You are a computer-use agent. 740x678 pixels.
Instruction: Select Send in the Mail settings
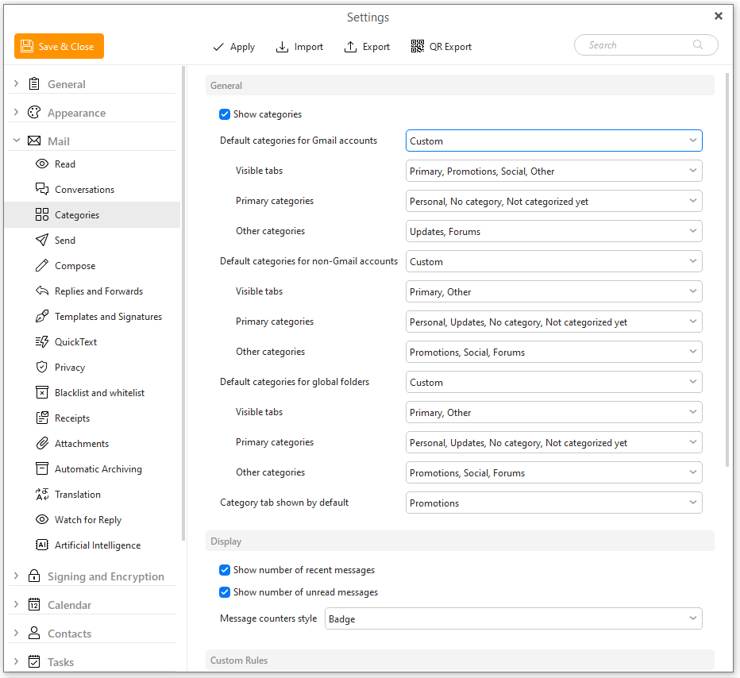click(x=92, y=240)
